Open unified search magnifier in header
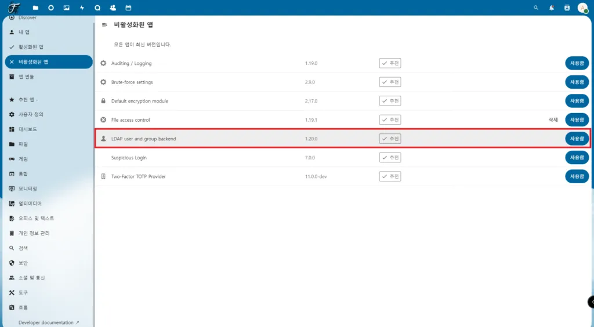Viewport: 594px width, 327px height. [535, 8]
